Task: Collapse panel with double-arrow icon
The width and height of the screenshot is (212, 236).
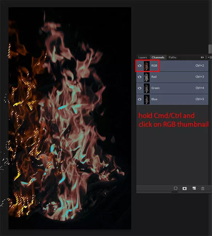Action: (202, 57)
